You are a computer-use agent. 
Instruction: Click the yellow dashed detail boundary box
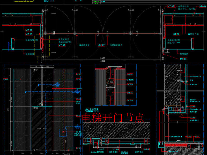pyautogui.click(x=42, y=45)
